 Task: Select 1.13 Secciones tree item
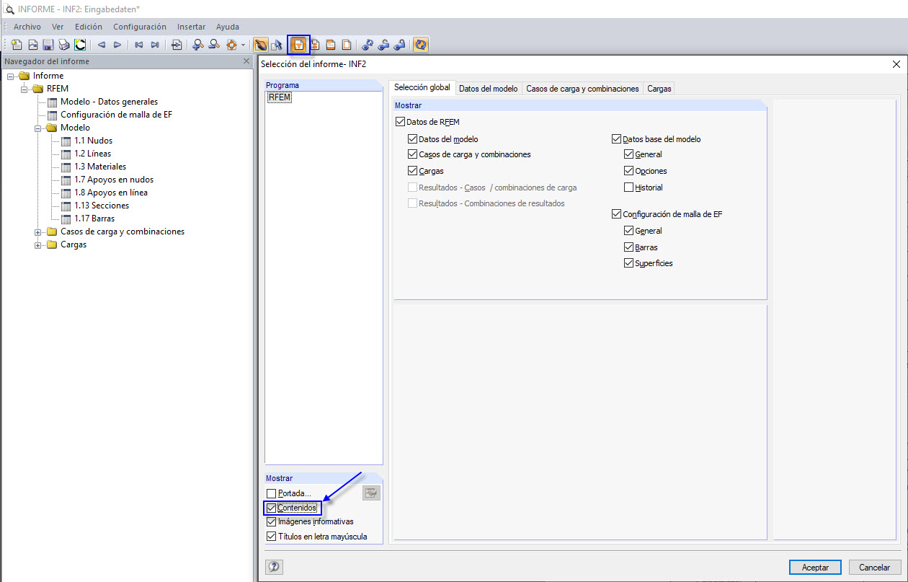(x=102, y=206)
